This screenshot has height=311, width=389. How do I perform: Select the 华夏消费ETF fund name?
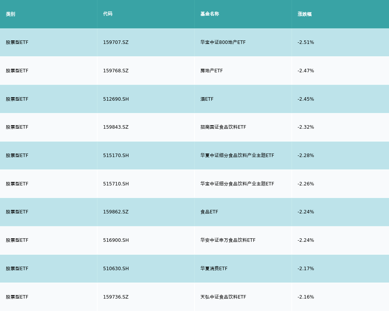(214, 269)
